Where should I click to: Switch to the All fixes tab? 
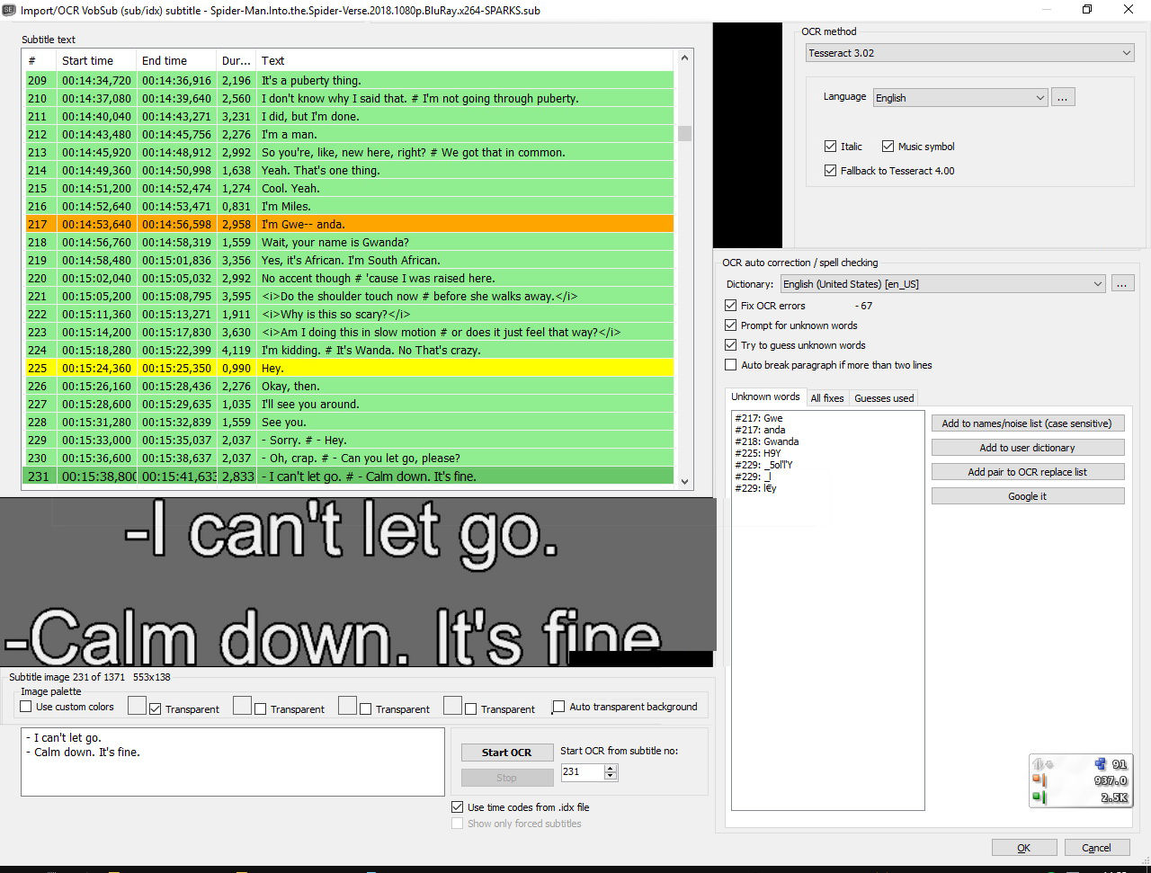tap(827, 397)
